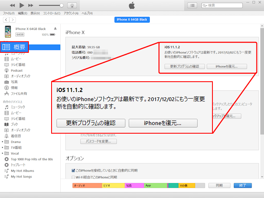The height and width of the screenshot is (198, 264).
Task: Expand the Drama playlist folder
Action: [2, 142]
